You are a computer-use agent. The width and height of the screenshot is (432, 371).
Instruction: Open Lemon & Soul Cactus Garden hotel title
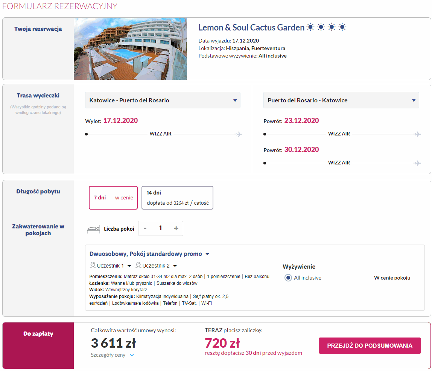(251, 27)
